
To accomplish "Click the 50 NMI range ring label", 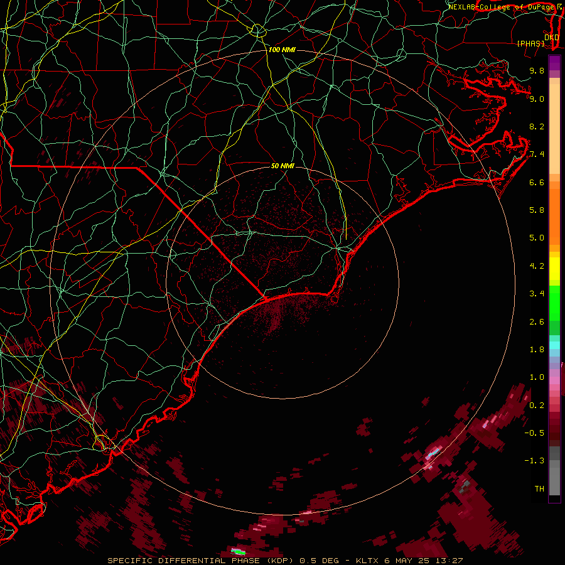I will click(x=282, y=166).
